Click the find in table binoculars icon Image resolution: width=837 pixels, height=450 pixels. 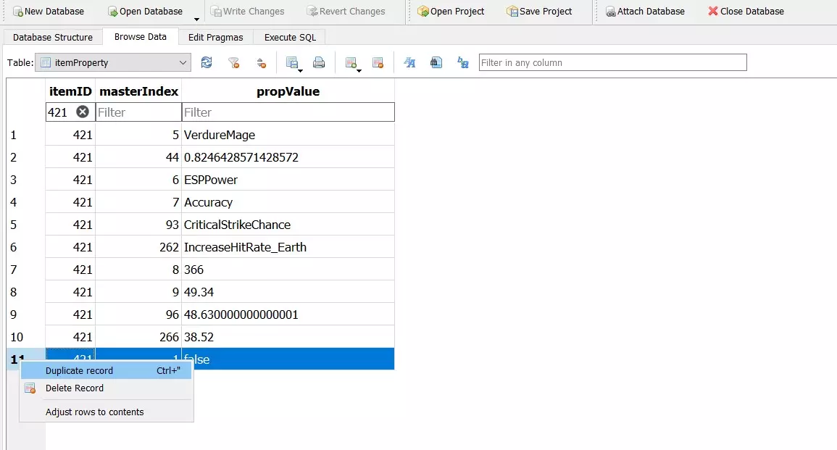pos(436,62)
